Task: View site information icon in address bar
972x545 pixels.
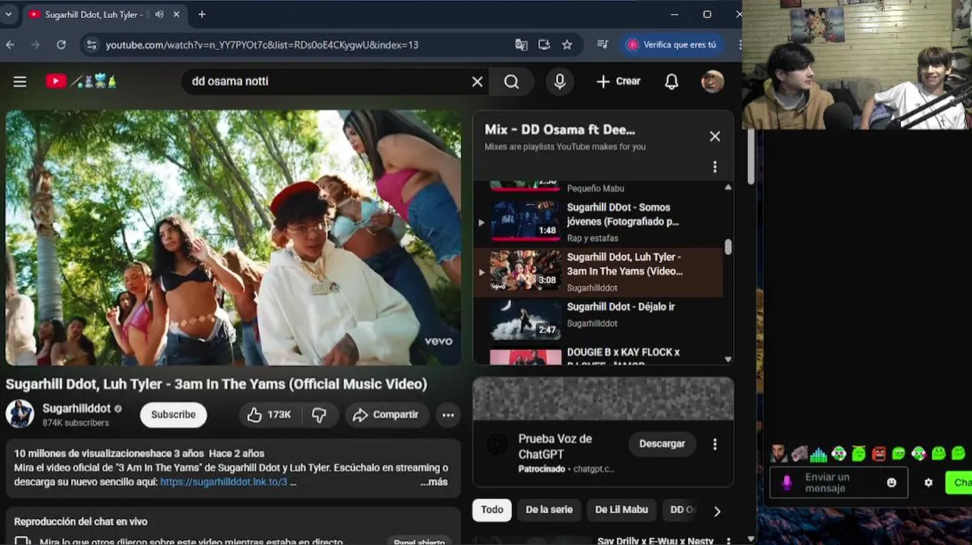Action: pos(92,45)
